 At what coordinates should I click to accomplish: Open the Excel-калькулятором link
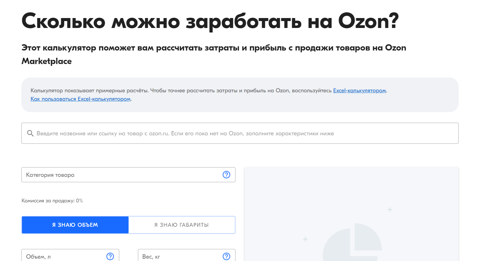[360, 91]
